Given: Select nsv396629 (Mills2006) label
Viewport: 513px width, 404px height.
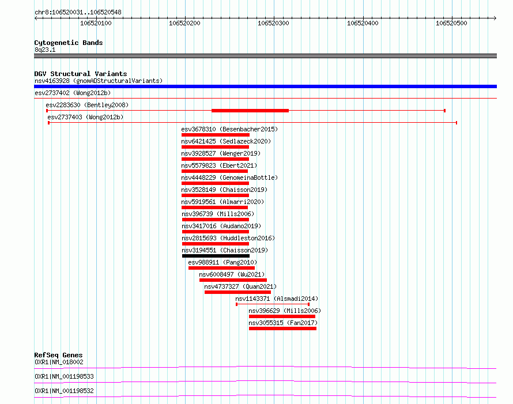Looking at the screenshot, I should coord(285,311).
